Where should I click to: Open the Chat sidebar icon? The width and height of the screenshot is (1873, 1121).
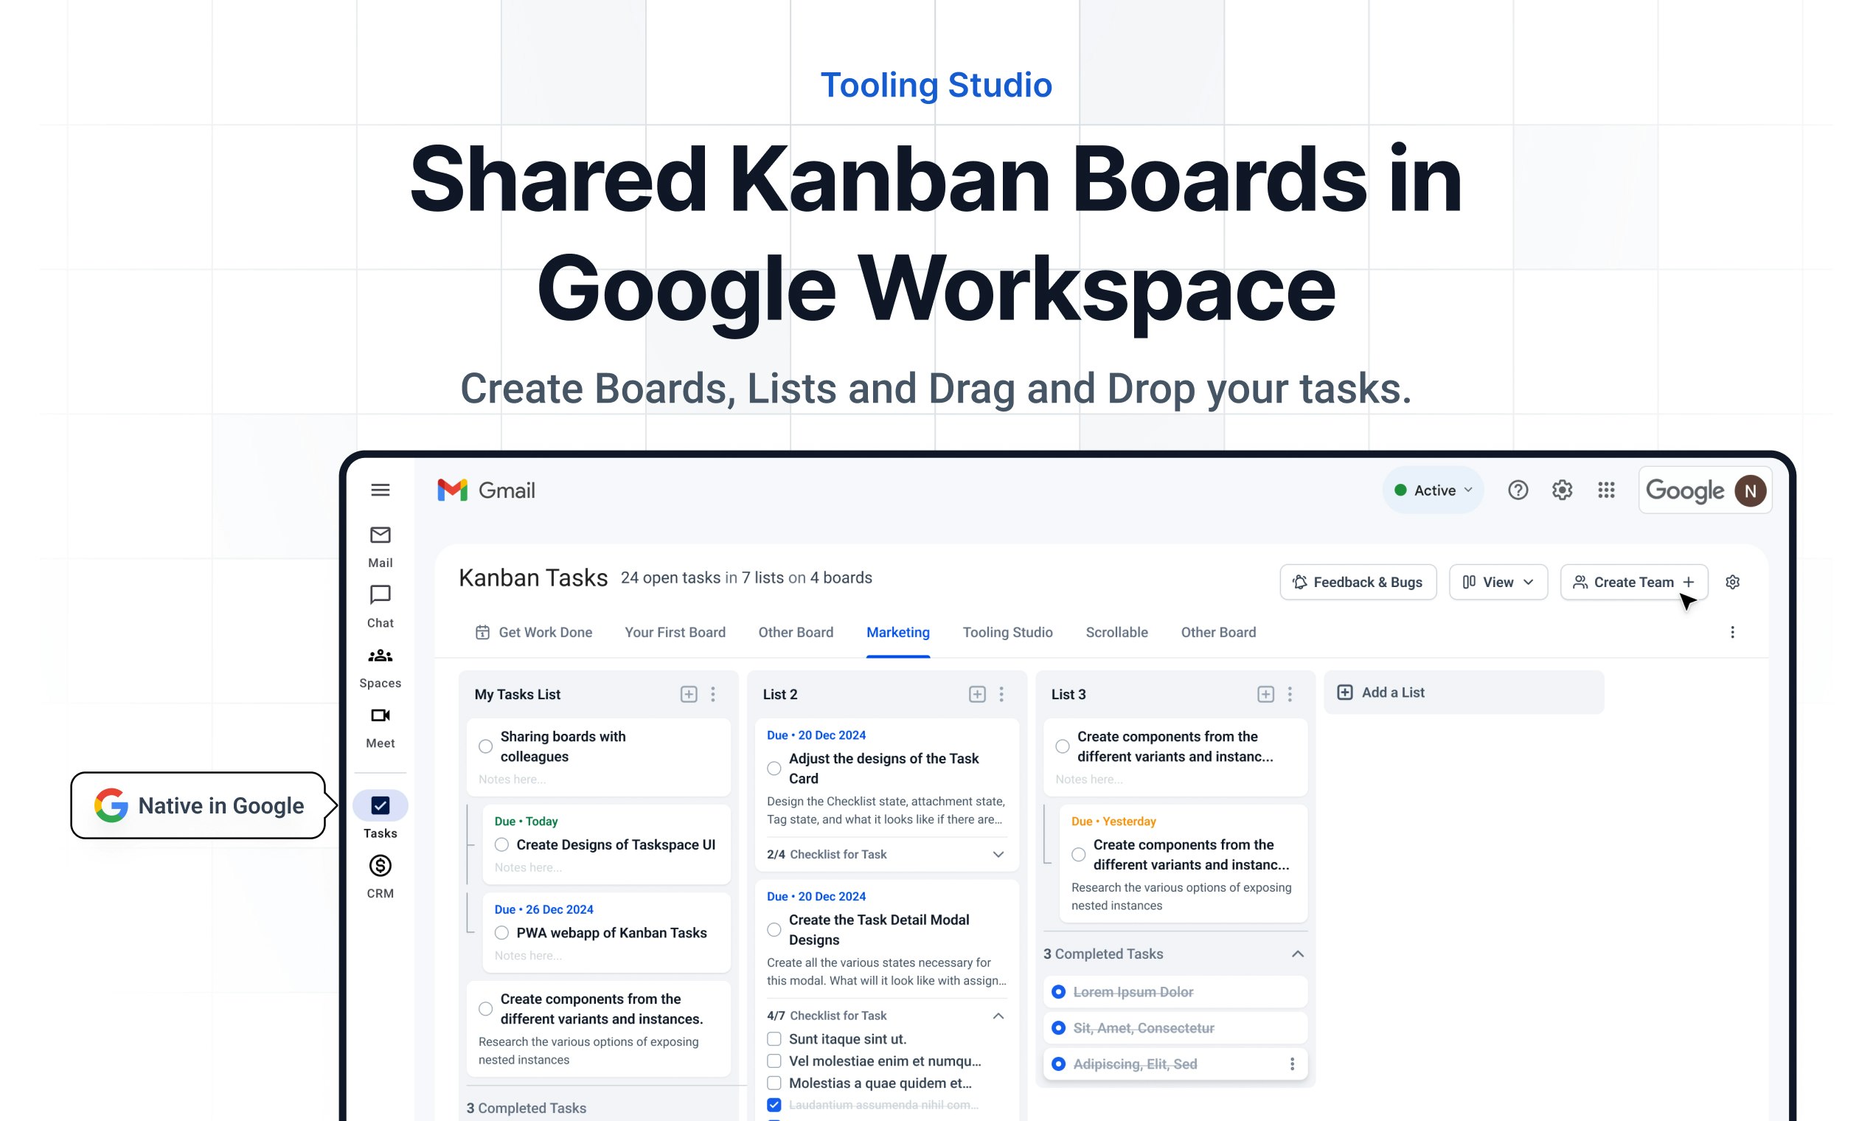tap(380, 595)
